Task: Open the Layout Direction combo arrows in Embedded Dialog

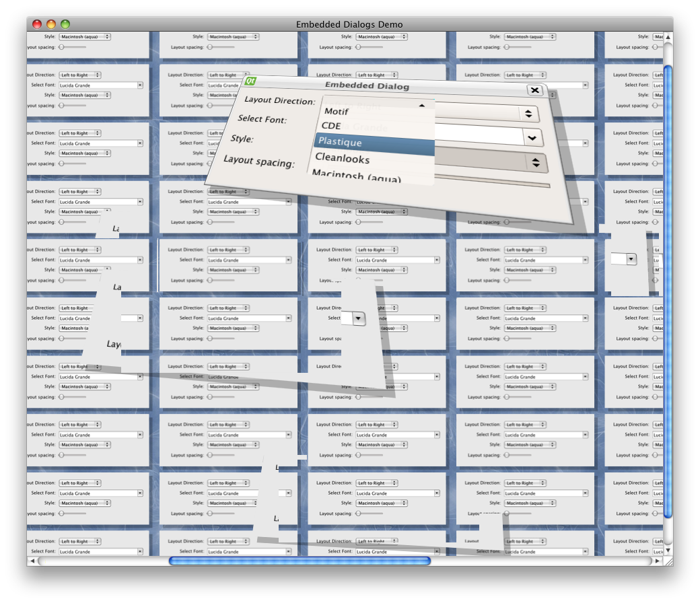Action: tap(528, 113)
